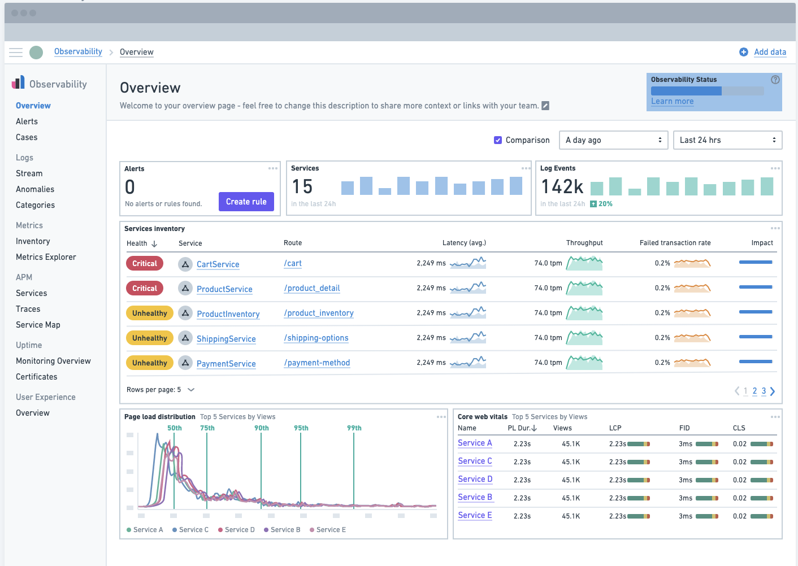This screenshot has height=566, width=798.
Task: Open Metrics Explorer in sidebar
Action: tap(46, 257)
